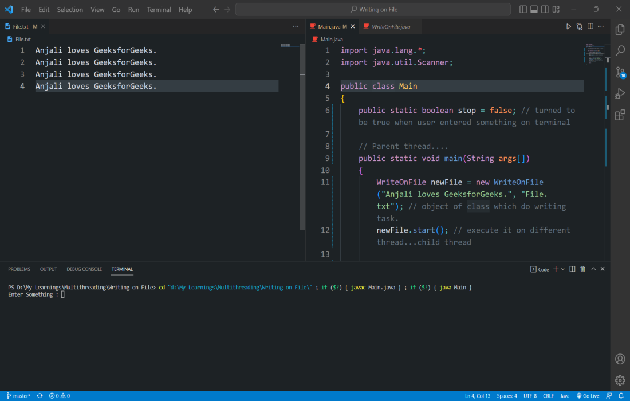Open the Run and Debug view
This screenshot has height=401, width=630.
coord(620,93)
